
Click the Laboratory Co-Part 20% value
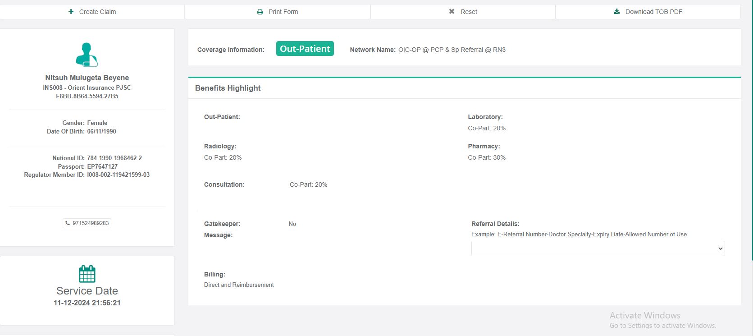(486, 128)
